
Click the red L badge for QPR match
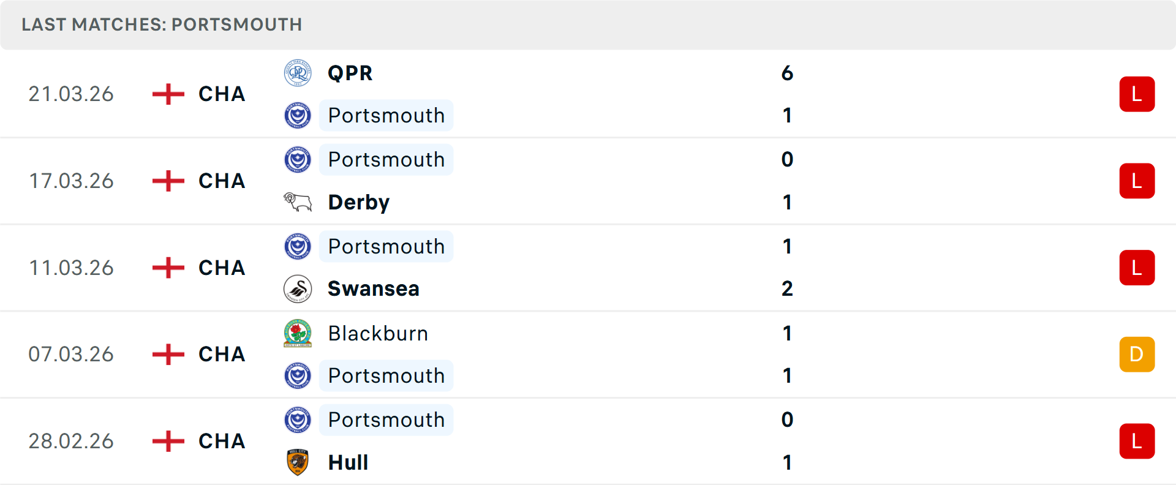click(x=1137, y=94)
